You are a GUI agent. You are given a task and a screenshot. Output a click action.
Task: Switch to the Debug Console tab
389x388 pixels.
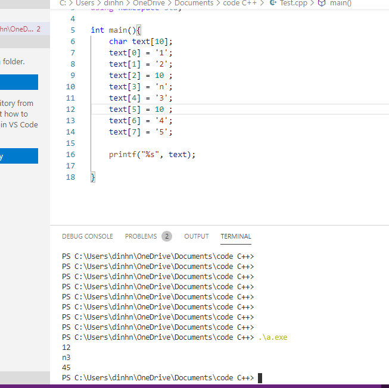pyautogui.click(x=87, y=236)
